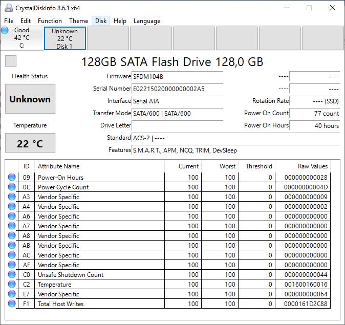
Task: Select the Unknown 22 °C Disk 1 tab
Action: (65, 38)
